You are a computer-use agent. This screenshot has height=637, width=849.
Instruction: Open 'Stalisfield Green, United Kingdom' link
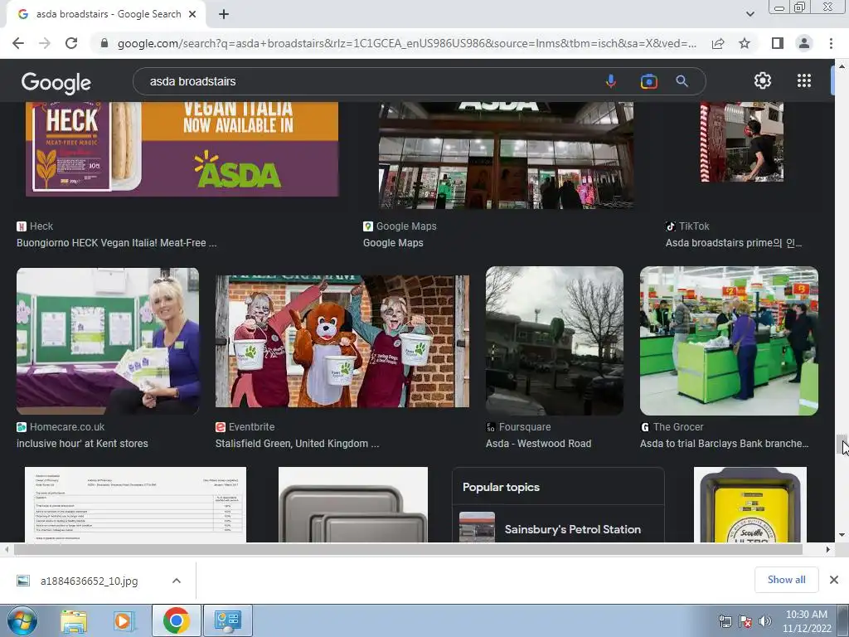pos(298,443)
